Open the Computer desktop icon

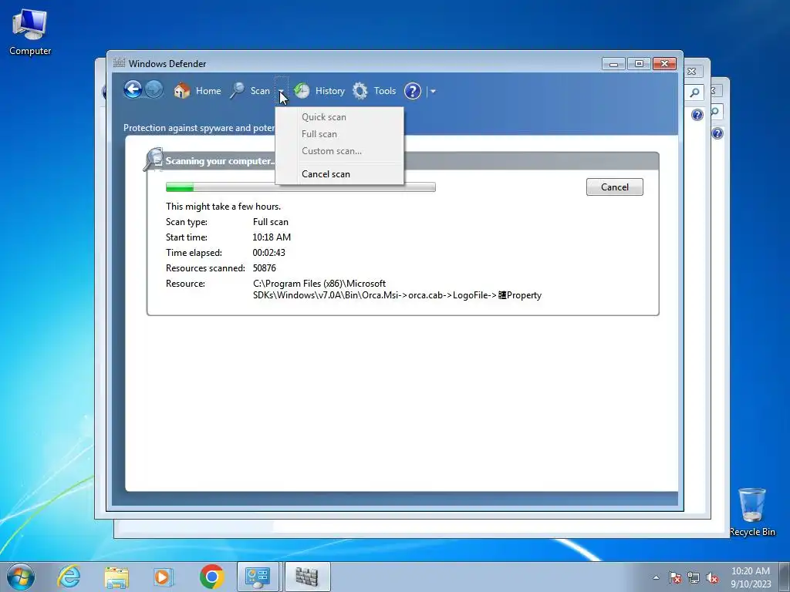coord(30,32)
